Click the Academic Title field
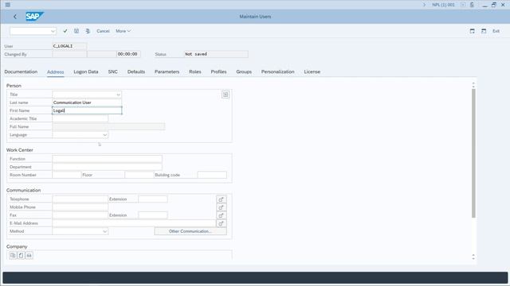Image resolution: width=510 pixels, height=286 pixels. click(80, 118)
